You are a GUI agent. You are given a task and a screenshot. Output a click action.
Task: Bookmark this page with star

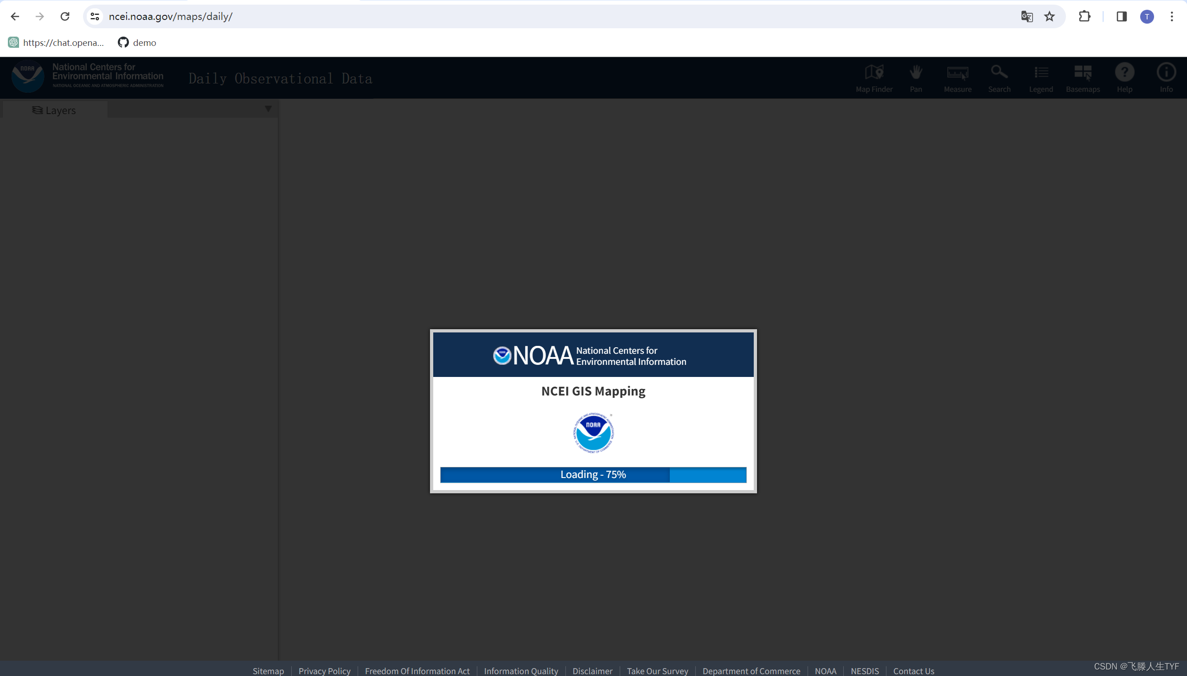tap(1050, 17)
